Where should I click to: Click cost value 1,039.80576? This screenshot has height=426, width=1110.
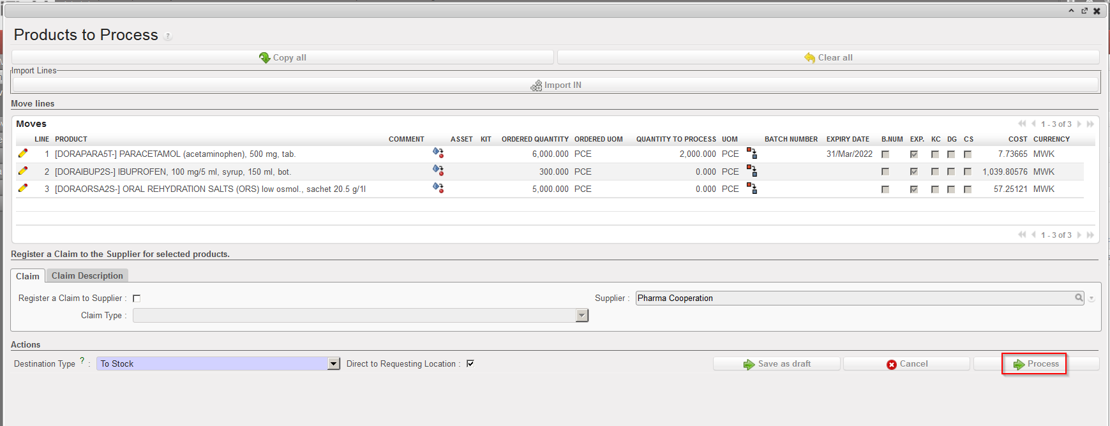point(1005,172)
